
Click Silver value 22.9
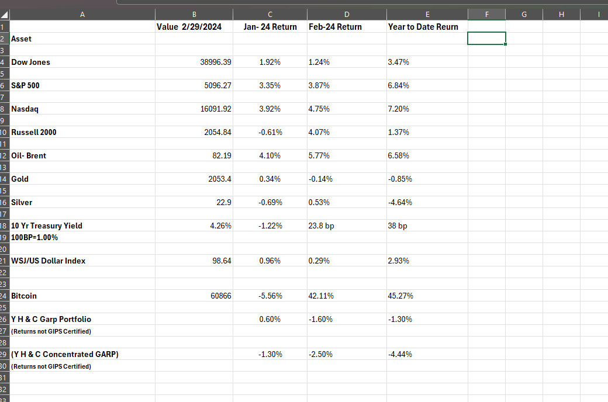[x=194, y=202]
